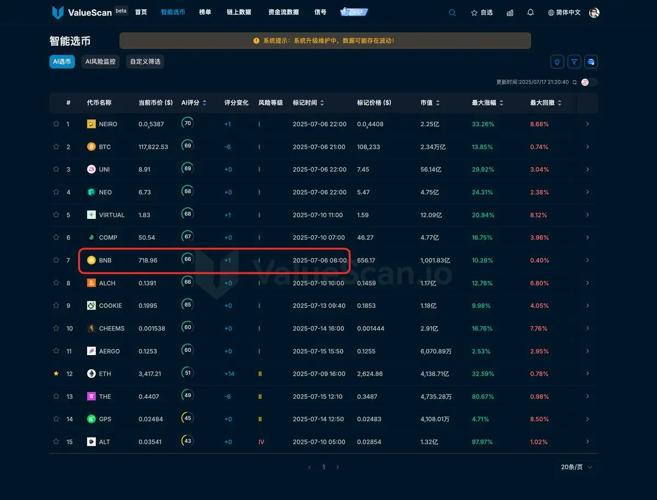Viewport: 657px width, 500px height.
Task: Open the notifications bell
Action: tap(531, 13)
